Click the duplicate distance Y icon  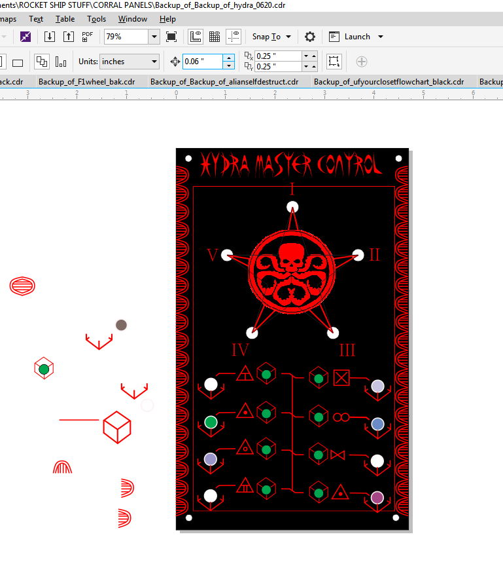(249, 66)
